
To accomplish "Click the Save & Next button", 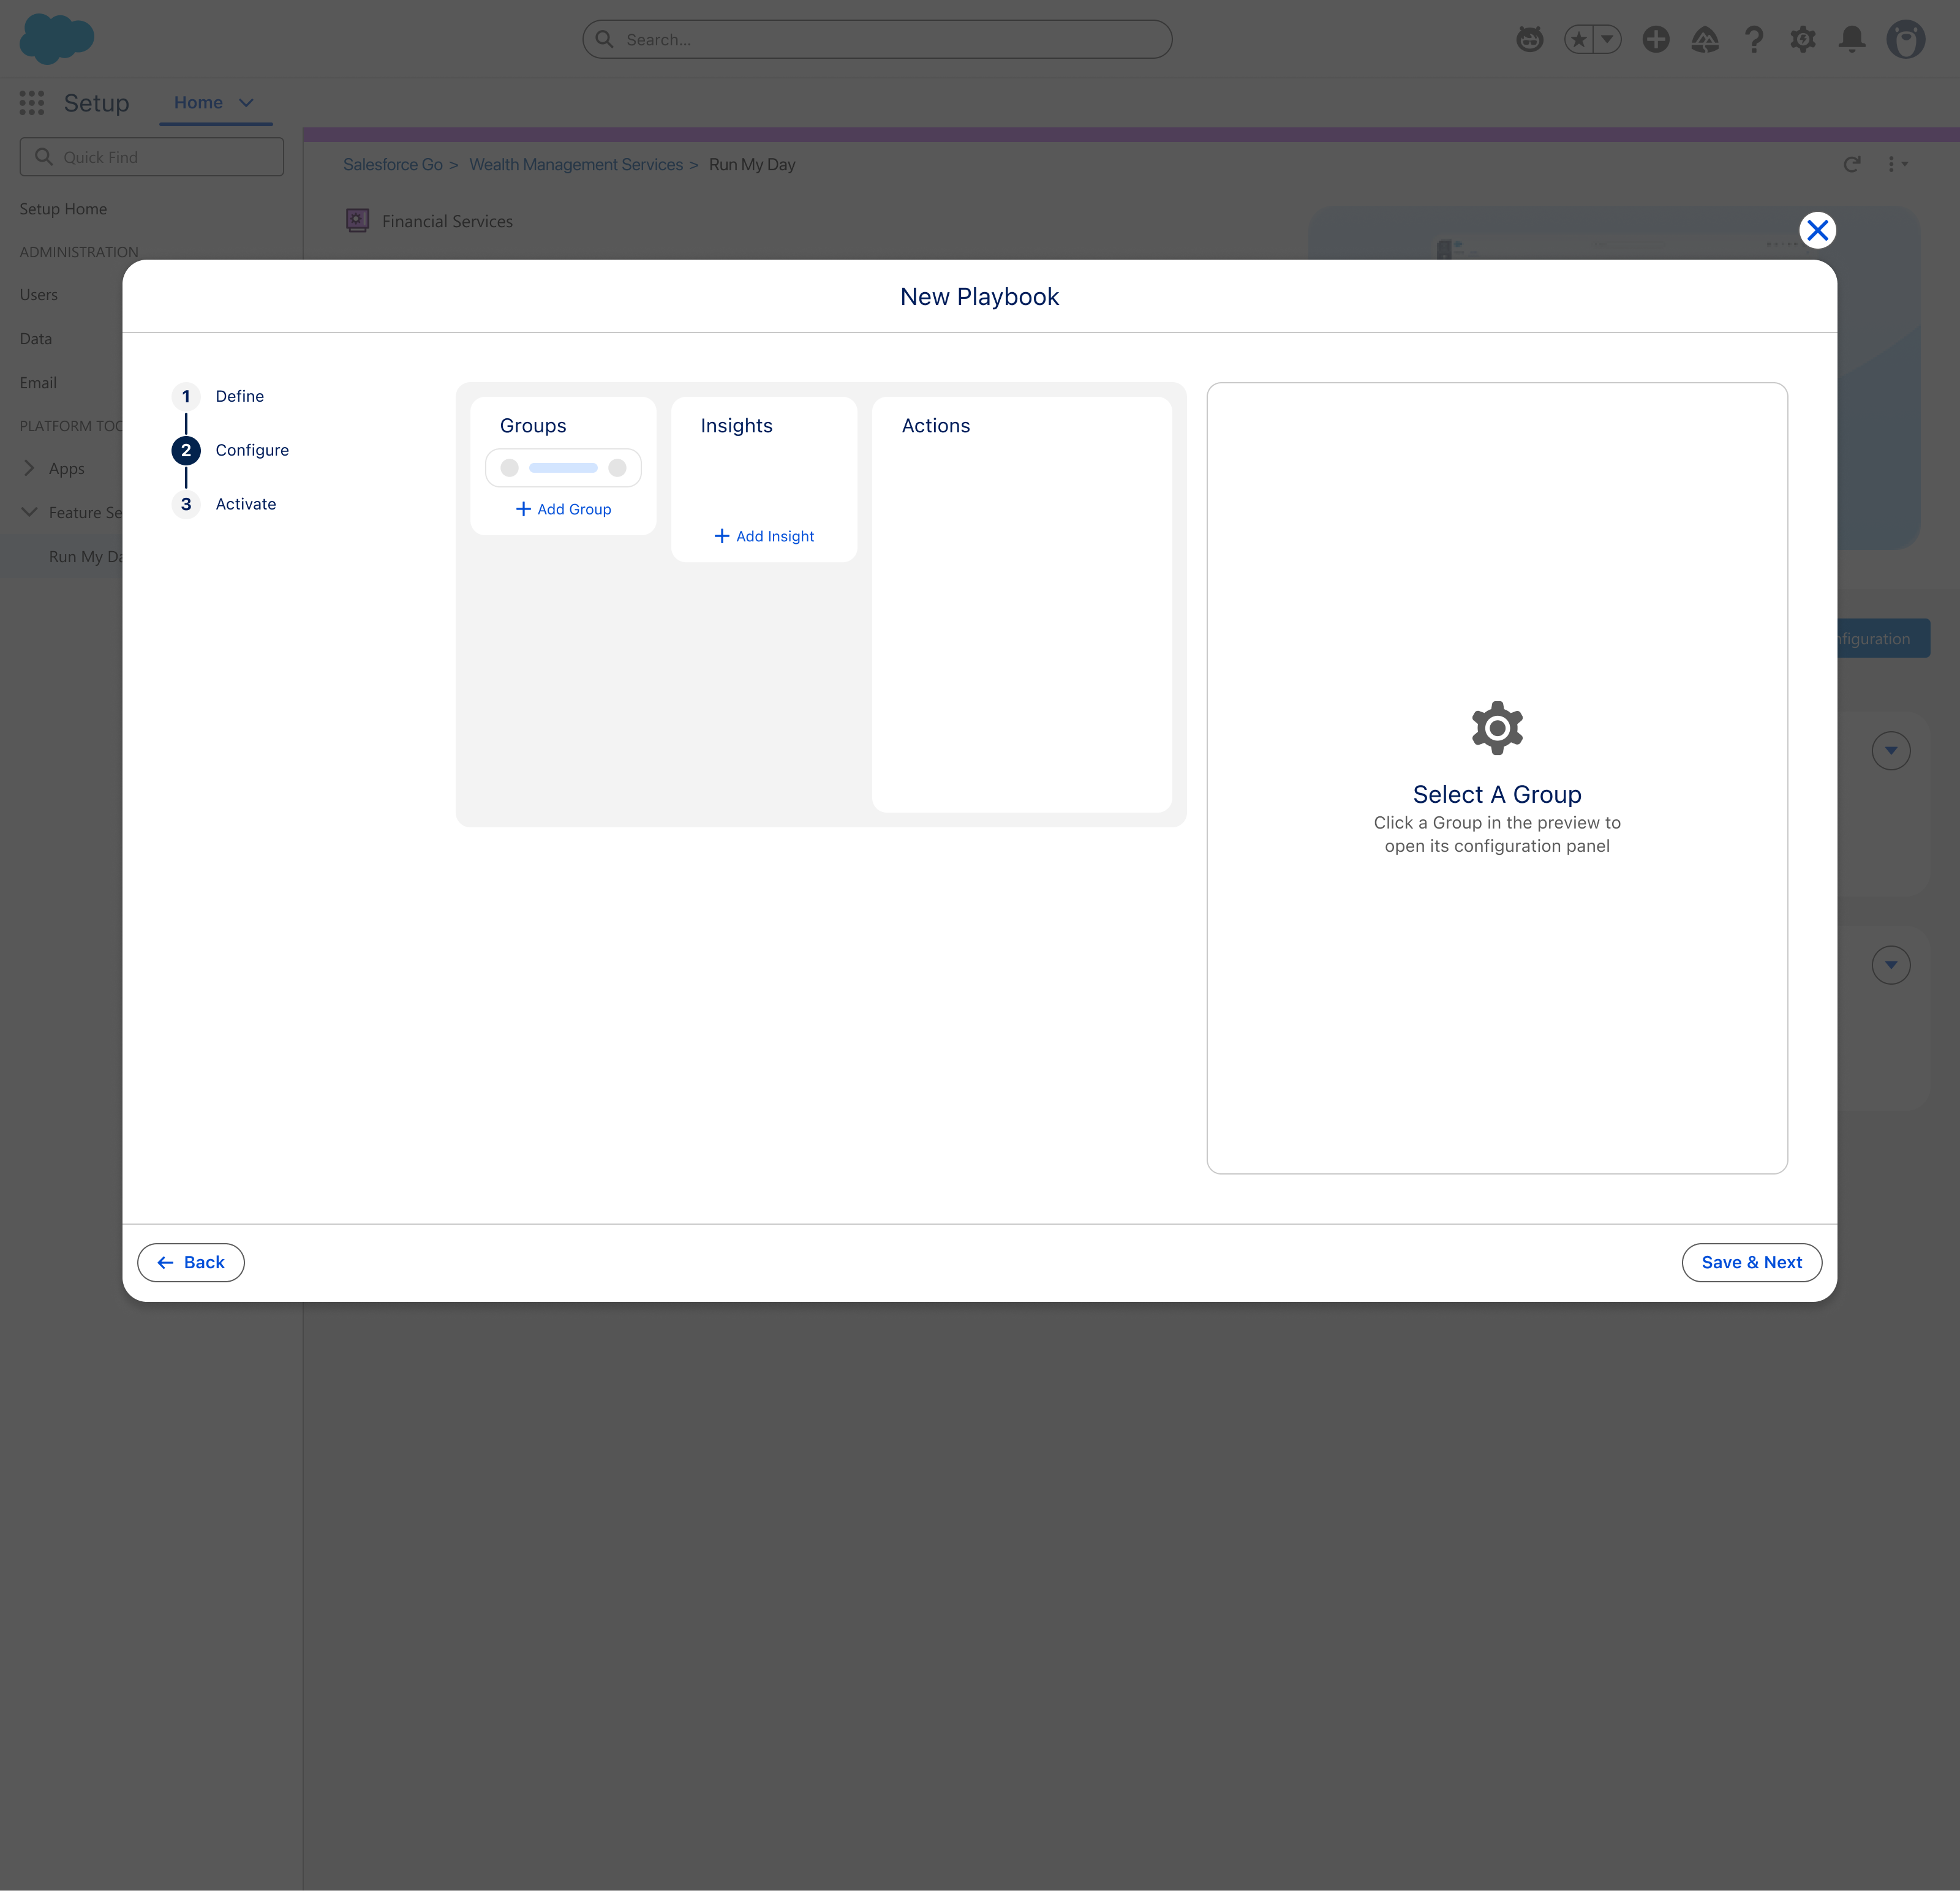I will pos(1751,1262).
